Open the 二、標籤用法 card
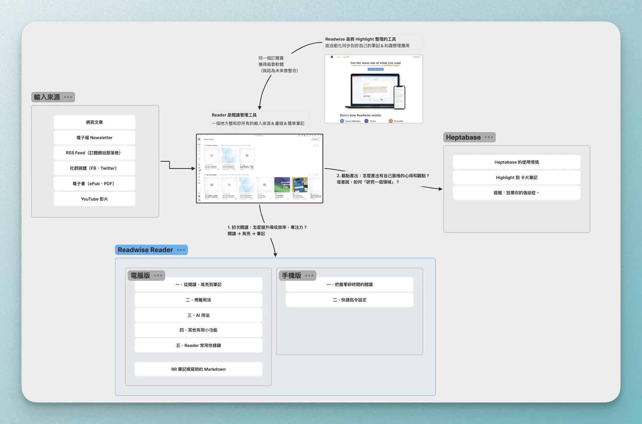The width and height of the screenshot is (642, 424). tap(198, 300)
